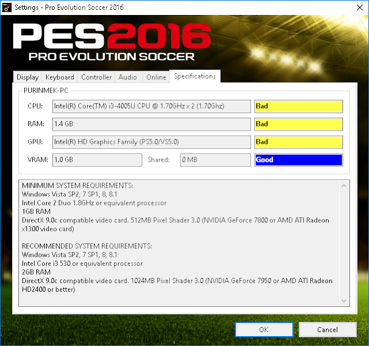
Task: Click the CPU info field
Action: tap(152, 106)
